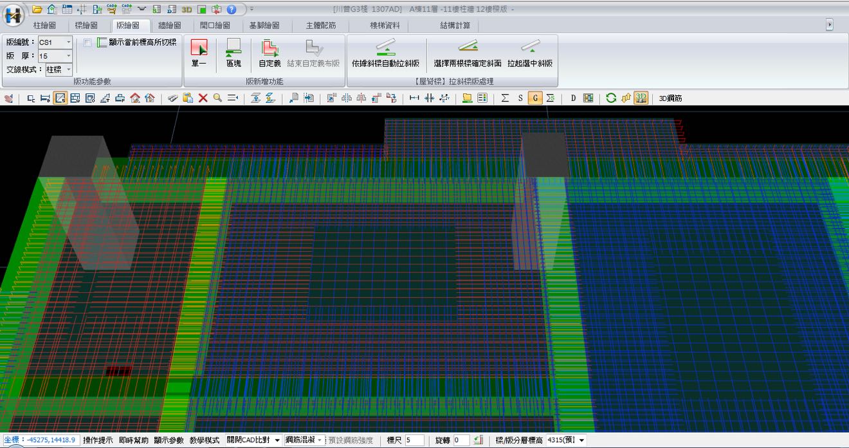The image size is (849, 448).
Task: Click the 3D鋼筋 button
Action: pos(670,98)
